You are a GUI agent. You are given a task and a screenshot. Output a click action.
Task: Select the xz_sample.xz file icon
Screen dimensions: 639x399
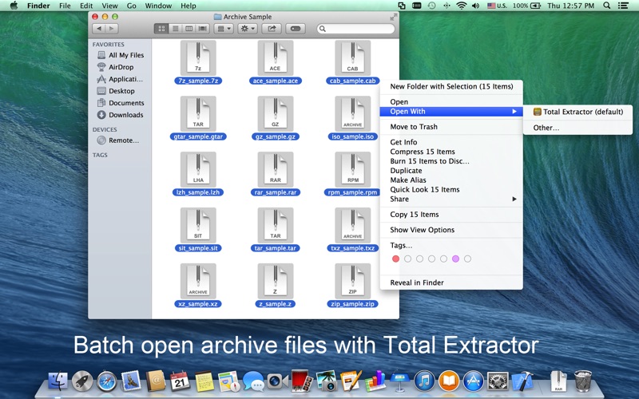(198, 281)
